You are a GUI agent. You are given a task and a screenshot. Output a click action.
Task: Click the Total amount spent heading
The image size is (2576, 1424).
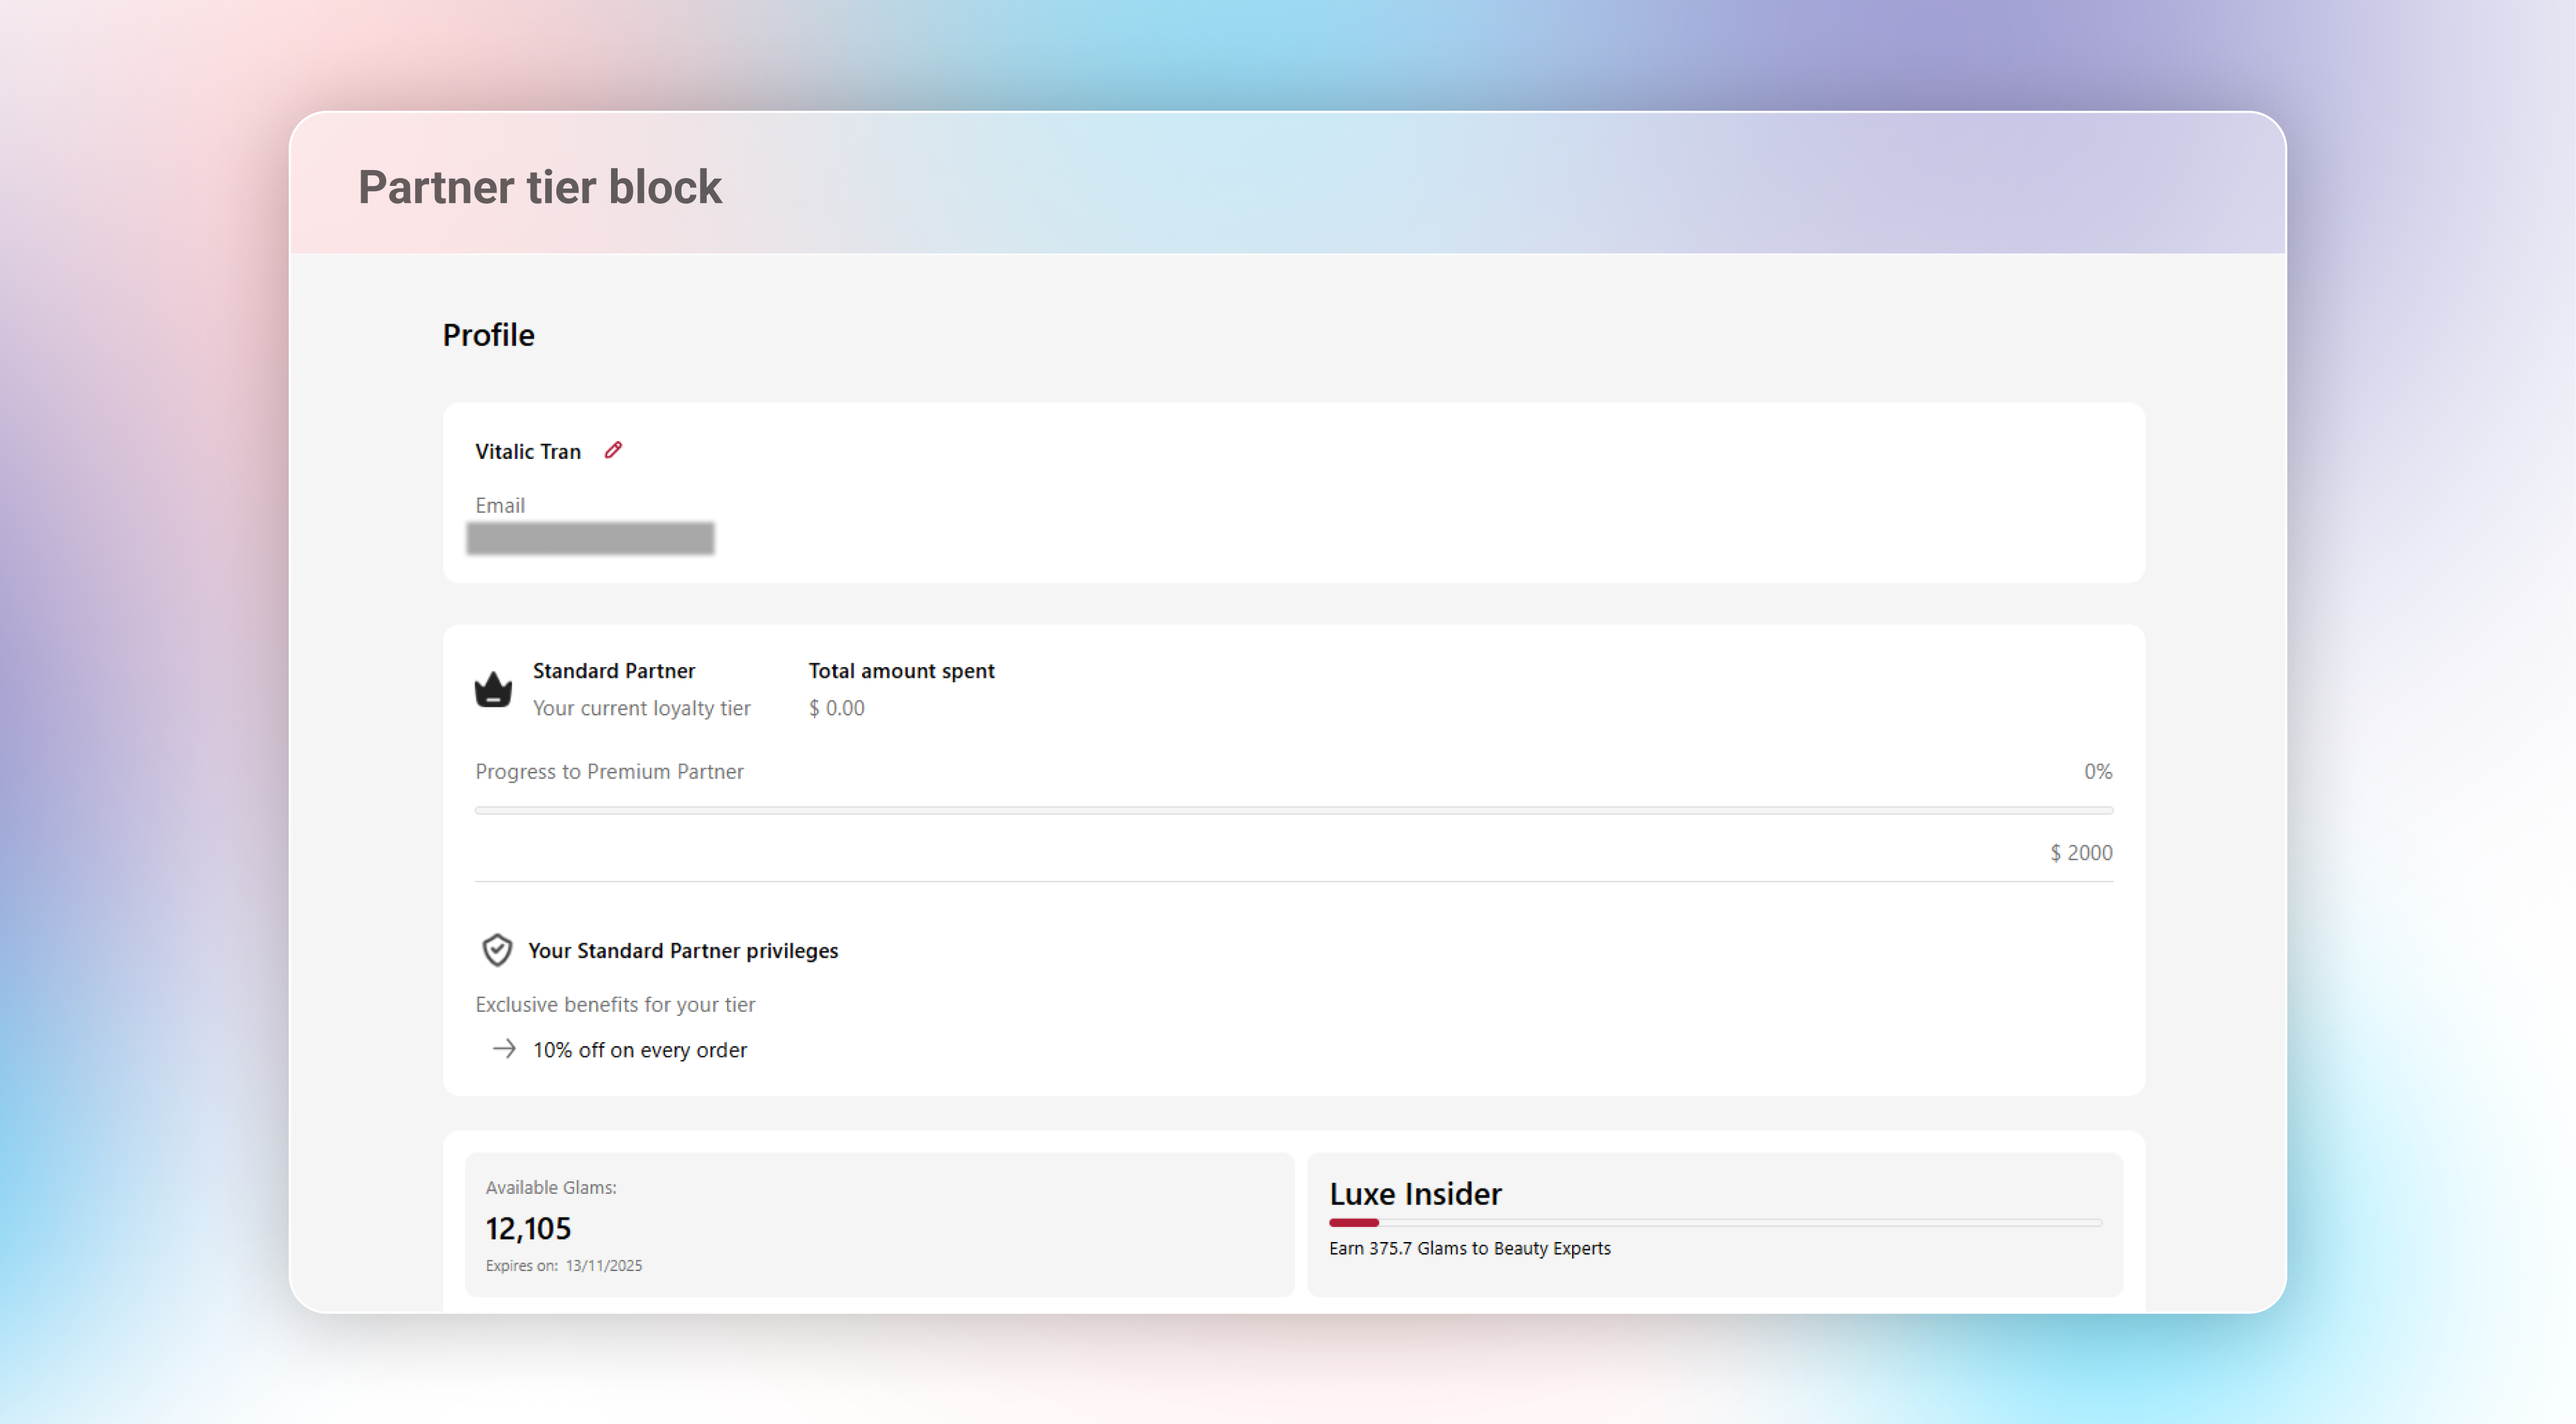tap(901, 671)
